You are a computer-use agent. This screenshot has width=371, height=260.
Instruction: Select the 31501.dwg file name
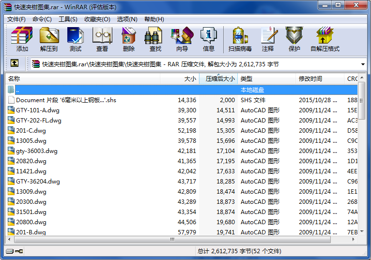pos(31,212)
